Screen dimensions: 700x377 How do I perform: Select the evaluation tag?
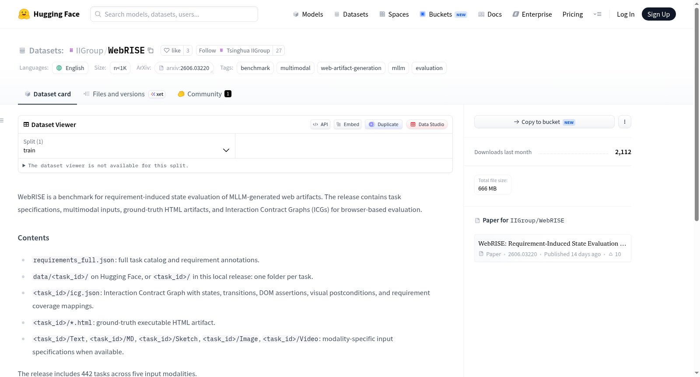tap(429, 68)
